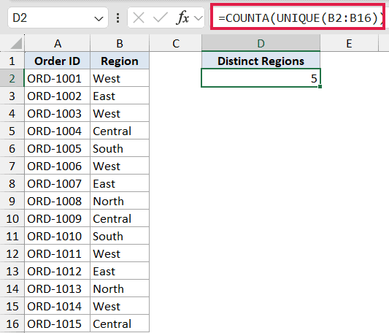The height and width of the screenshot is (333, 389).
Task: Select East region cell in row 3
Action: [120, 96]
